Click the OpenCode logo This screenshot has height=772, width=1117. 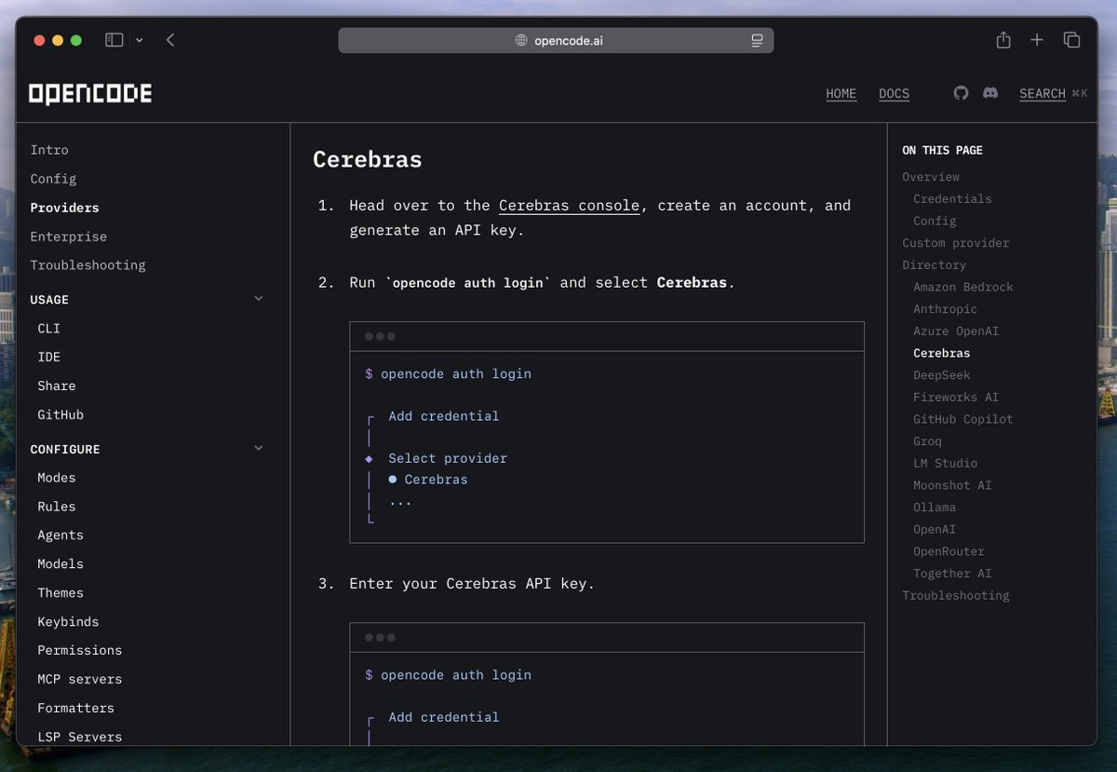click(x=90, y=93)
